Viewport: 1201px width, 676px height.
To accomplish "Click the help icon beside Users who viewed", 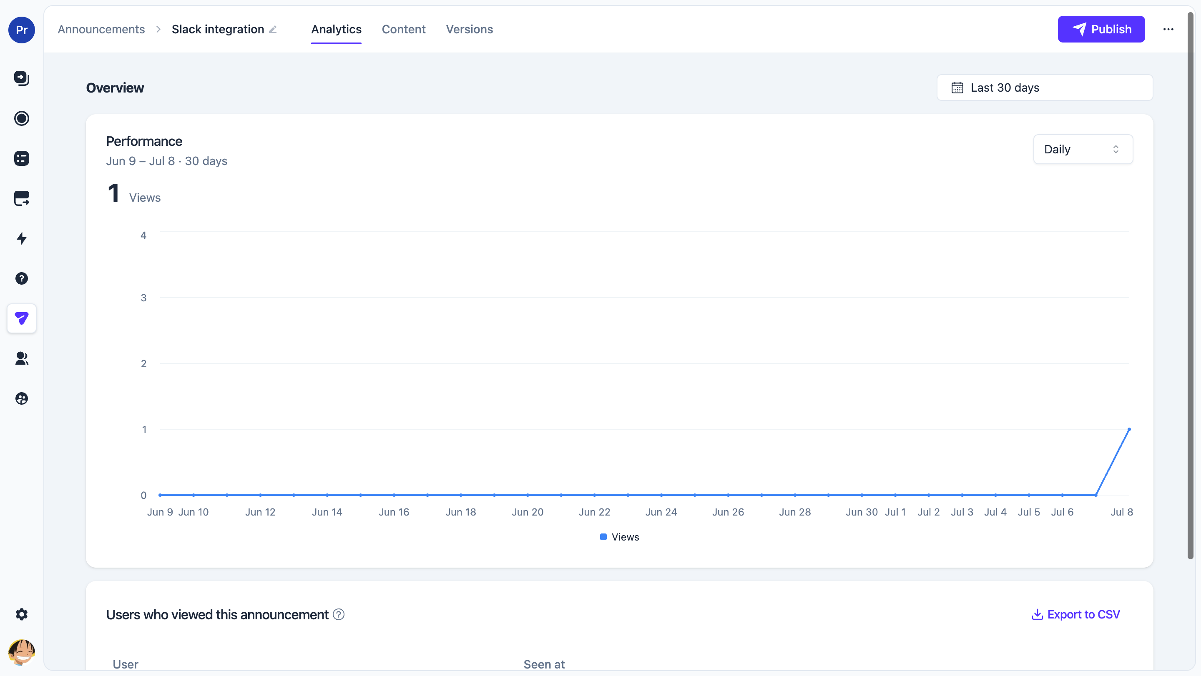I will (339, 614).
